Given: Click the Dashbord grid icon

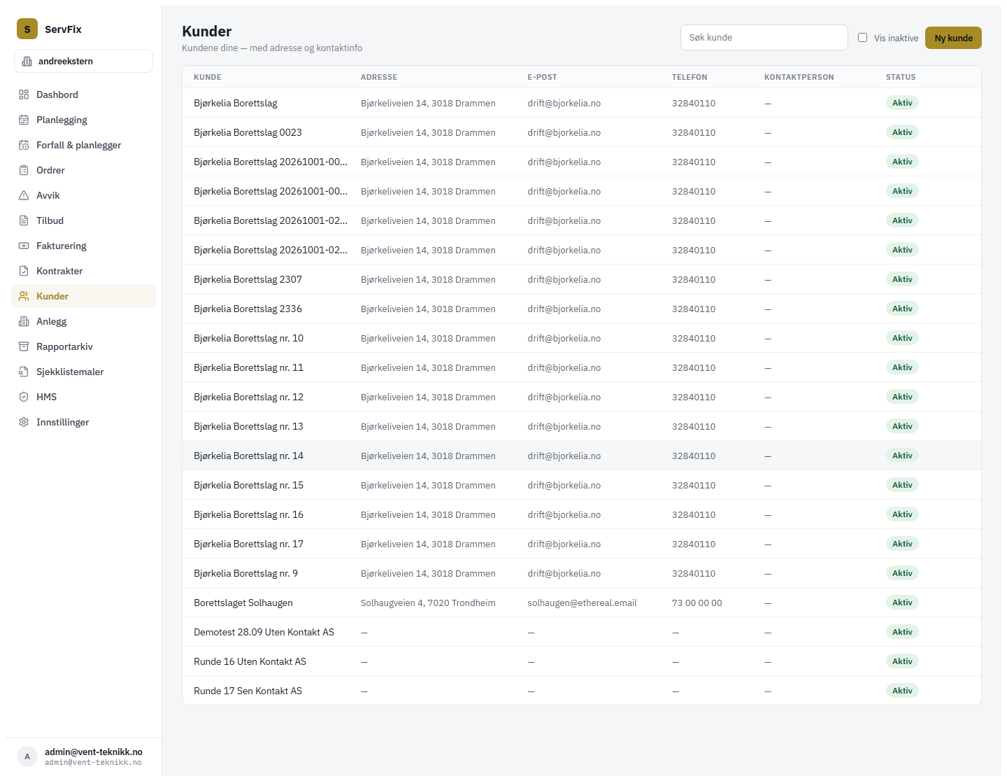Looking at the screenshot, I should (24, 94).
